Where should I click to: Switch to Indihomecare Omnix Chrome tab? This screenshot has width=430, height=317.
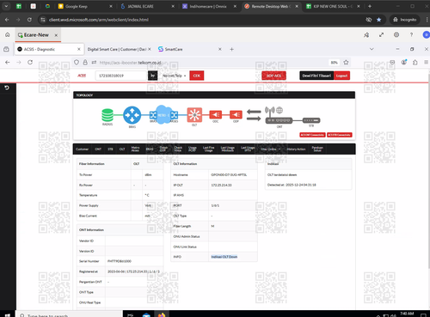coord(209,6)
